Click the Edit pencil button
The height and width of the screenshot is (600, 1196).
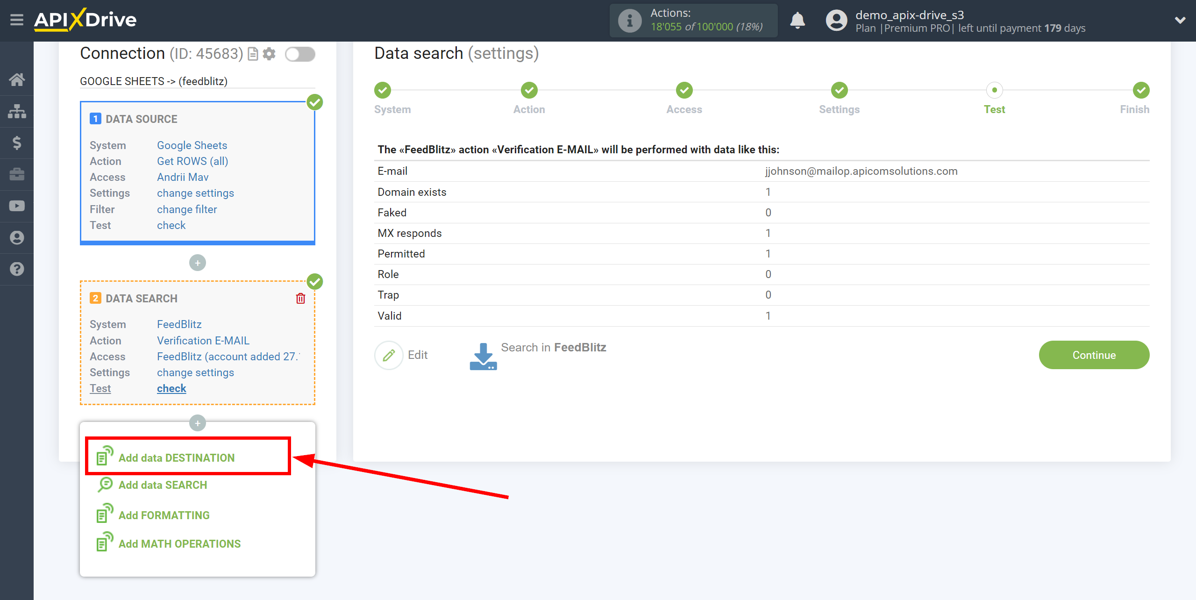(x=389, y=355)
